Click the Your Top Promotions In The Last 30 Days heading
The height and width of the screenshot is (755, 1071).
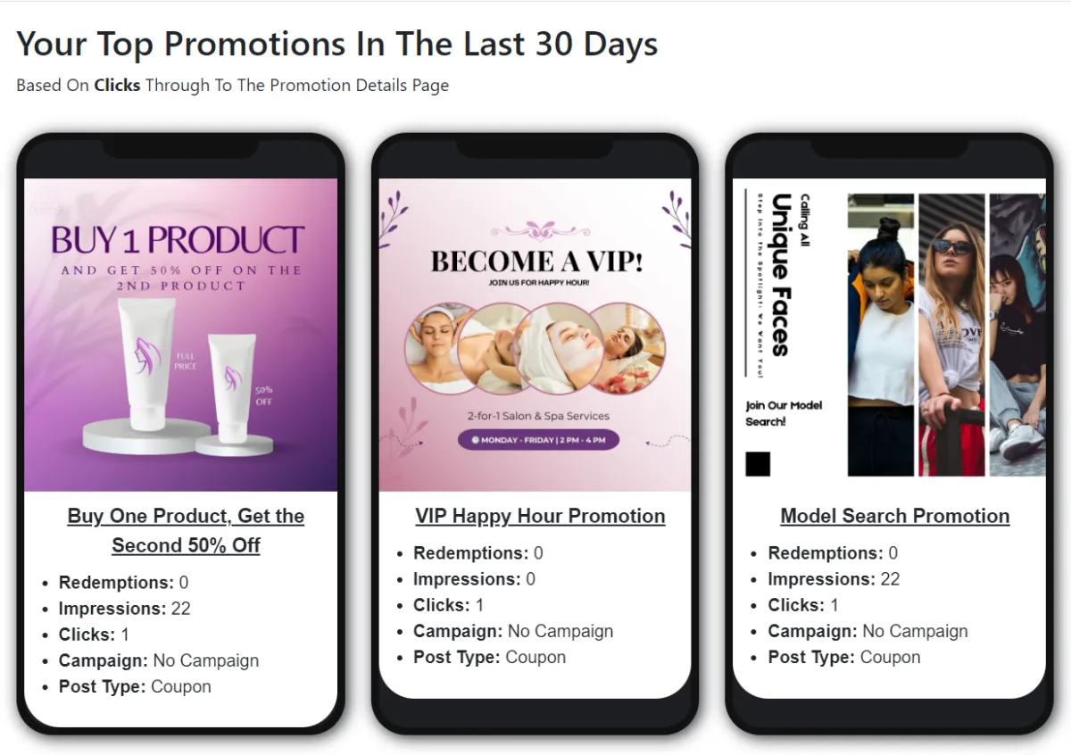click(337, 44)
